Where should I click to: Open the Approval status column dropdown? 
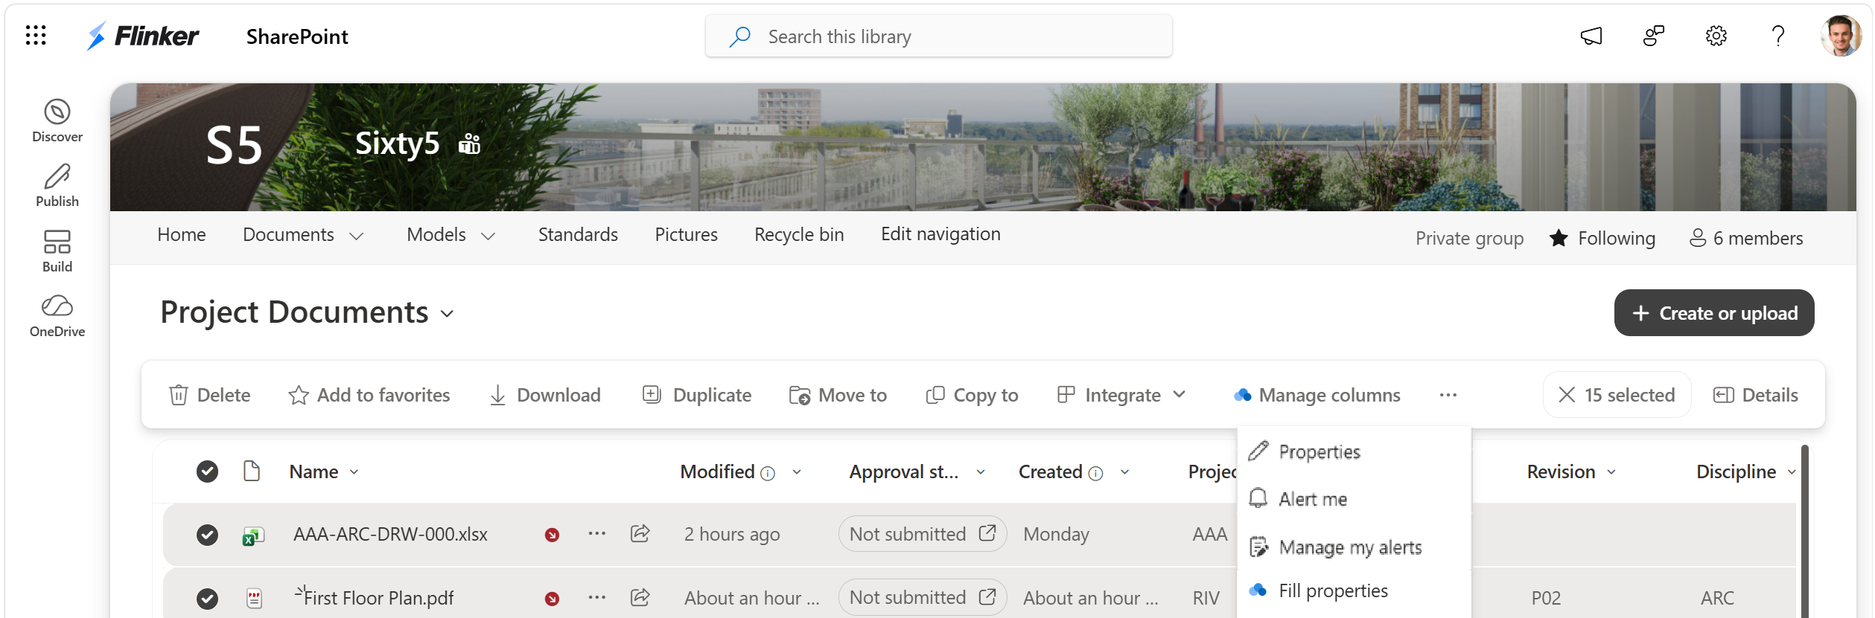click(980, 472)
